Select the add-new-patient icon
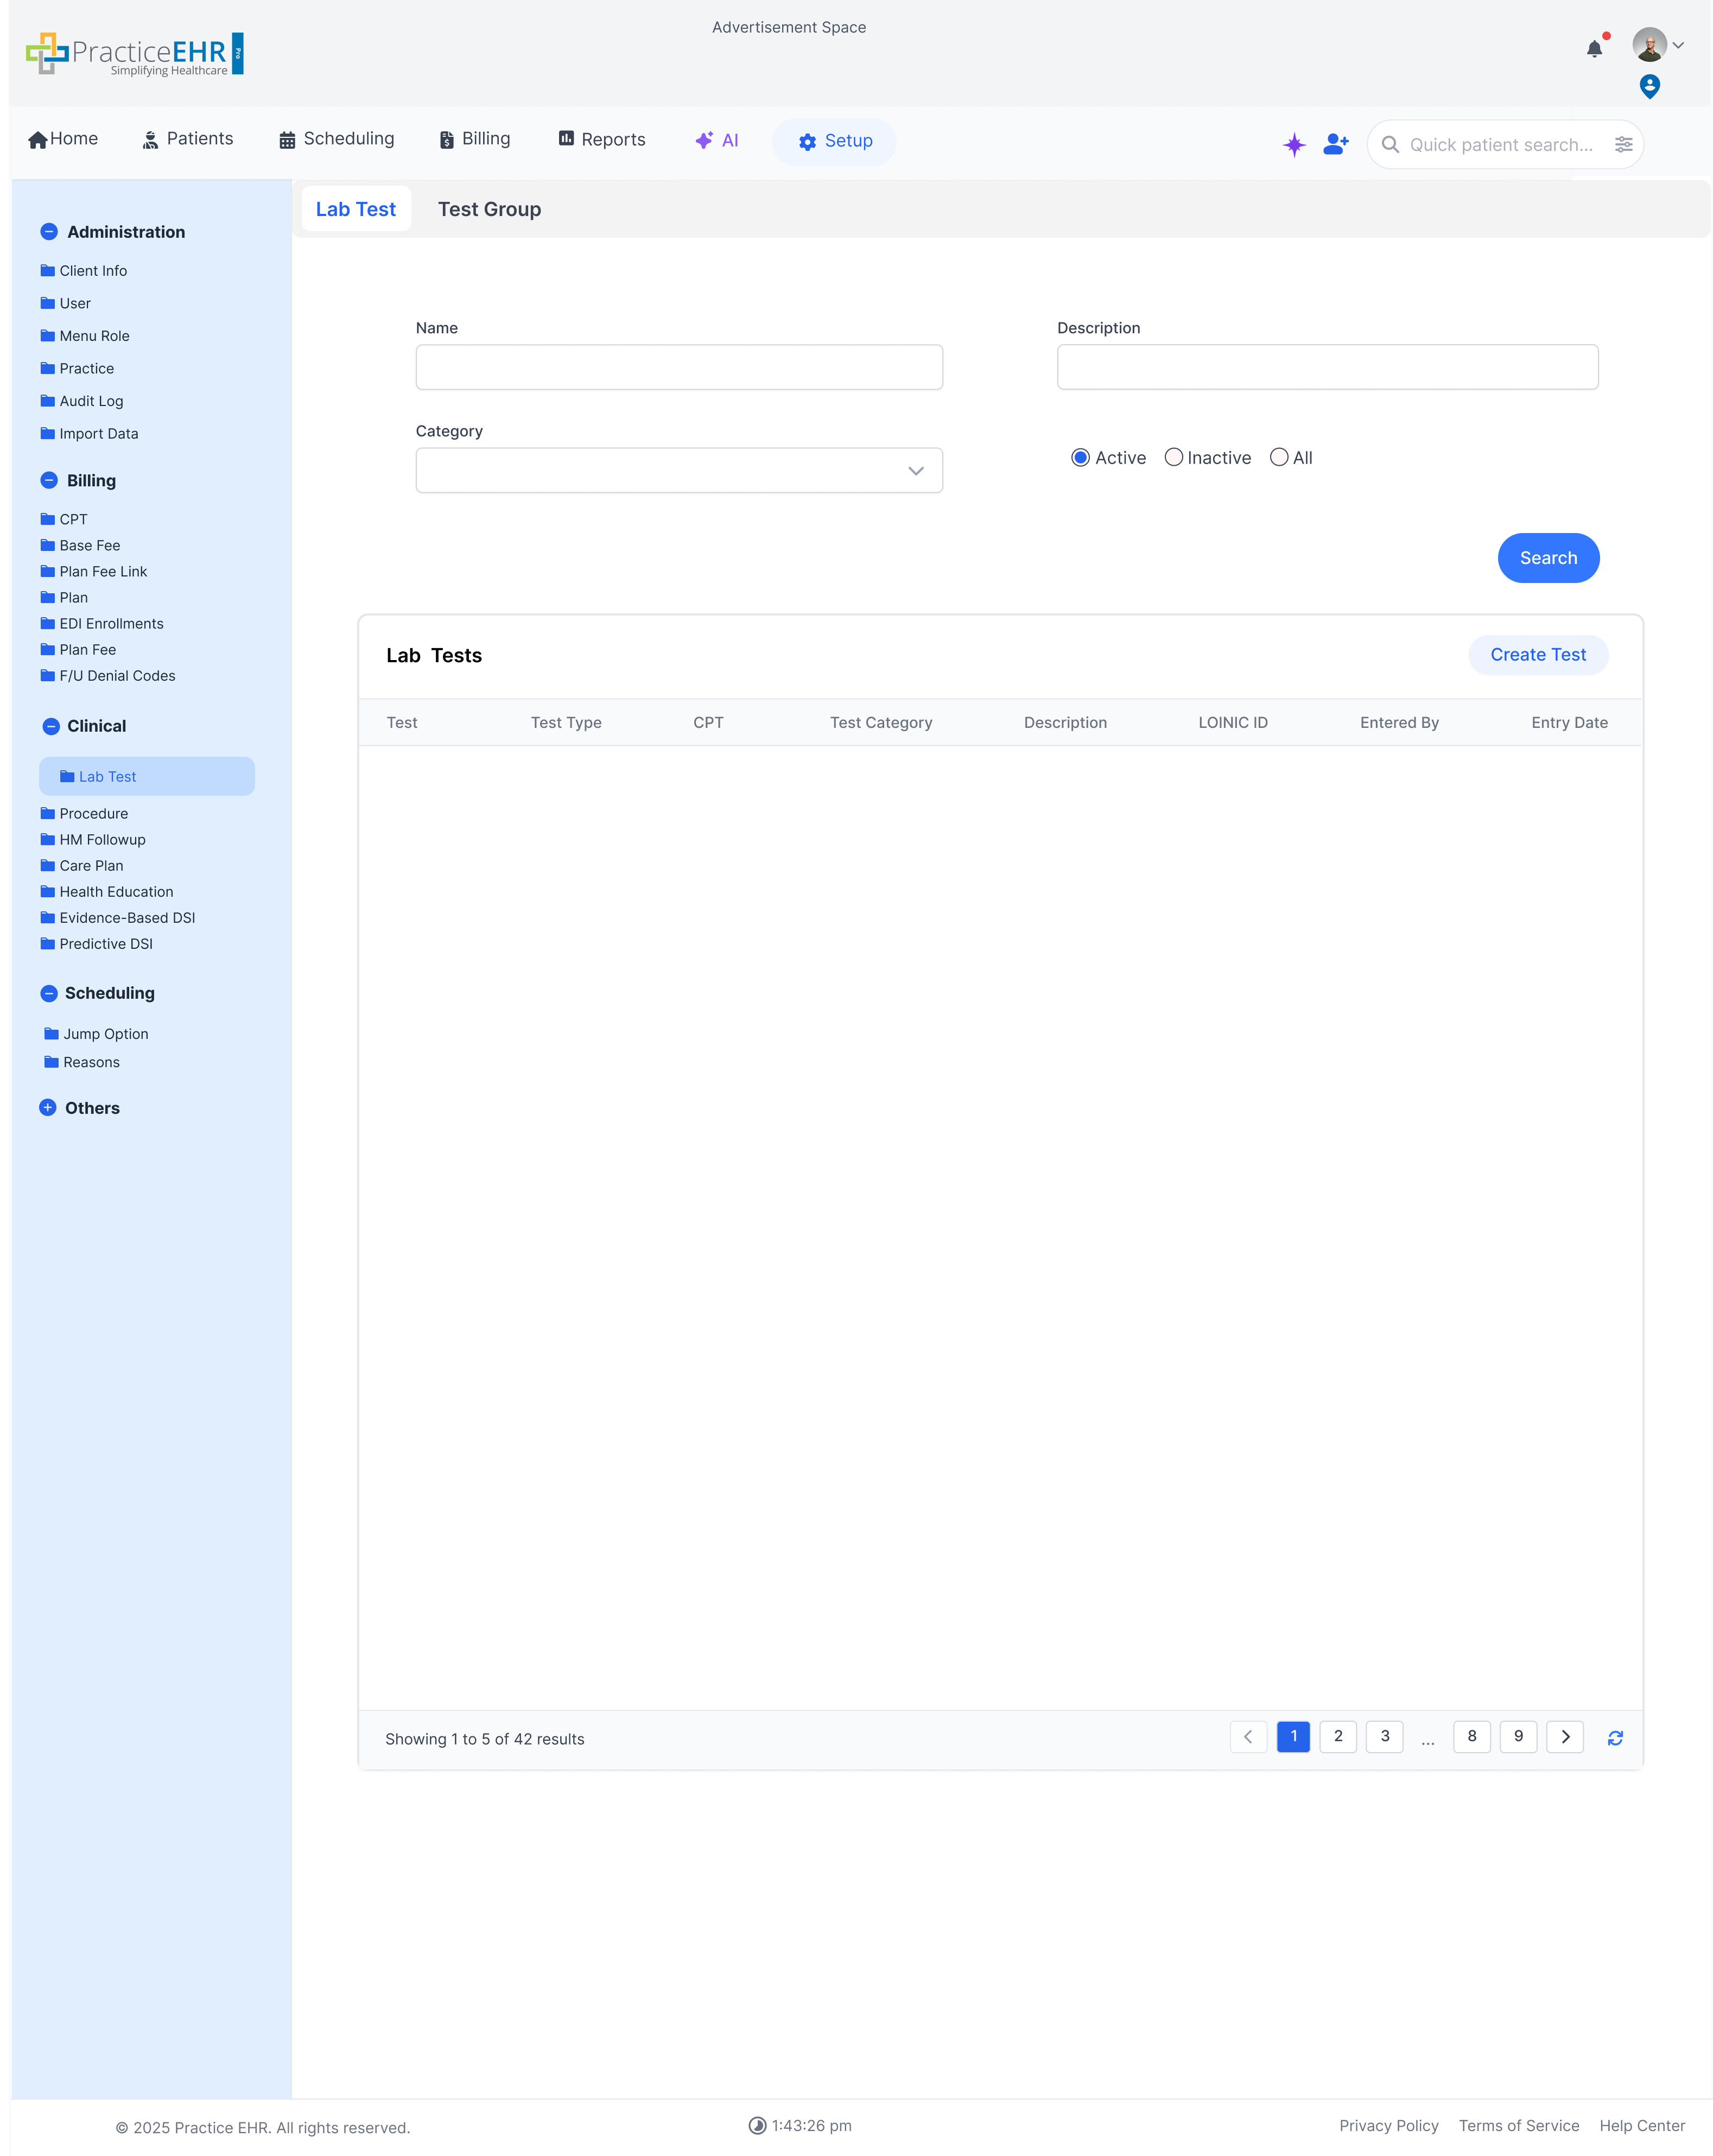This screenshot has height=2156, width=1713. [1336, 144]
